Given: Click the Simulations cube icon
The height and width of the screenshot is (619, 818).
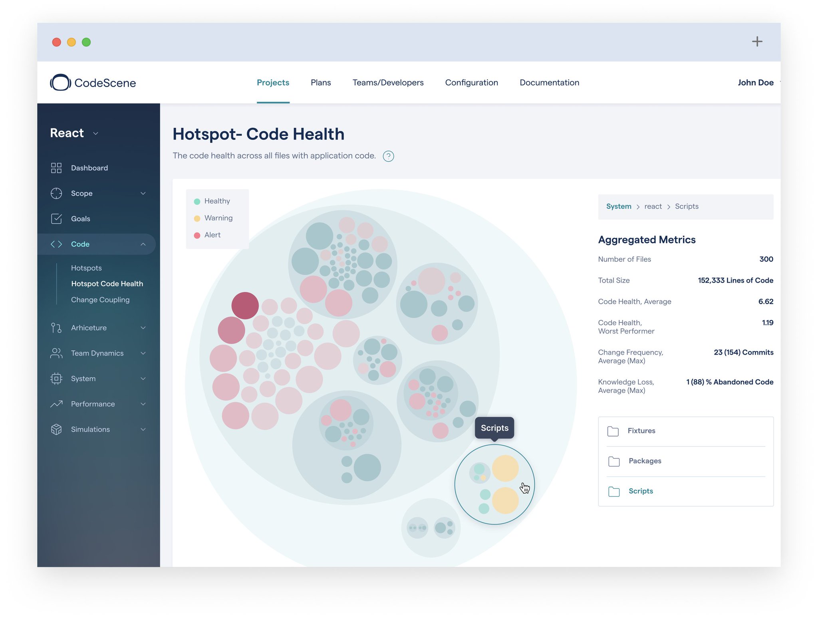Looking at the screenshot, I should coord(56,429).
